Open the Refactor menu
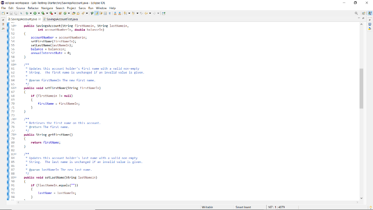This screenshot has height=210, width=373. pyautogui.click(x=33, y=8)
